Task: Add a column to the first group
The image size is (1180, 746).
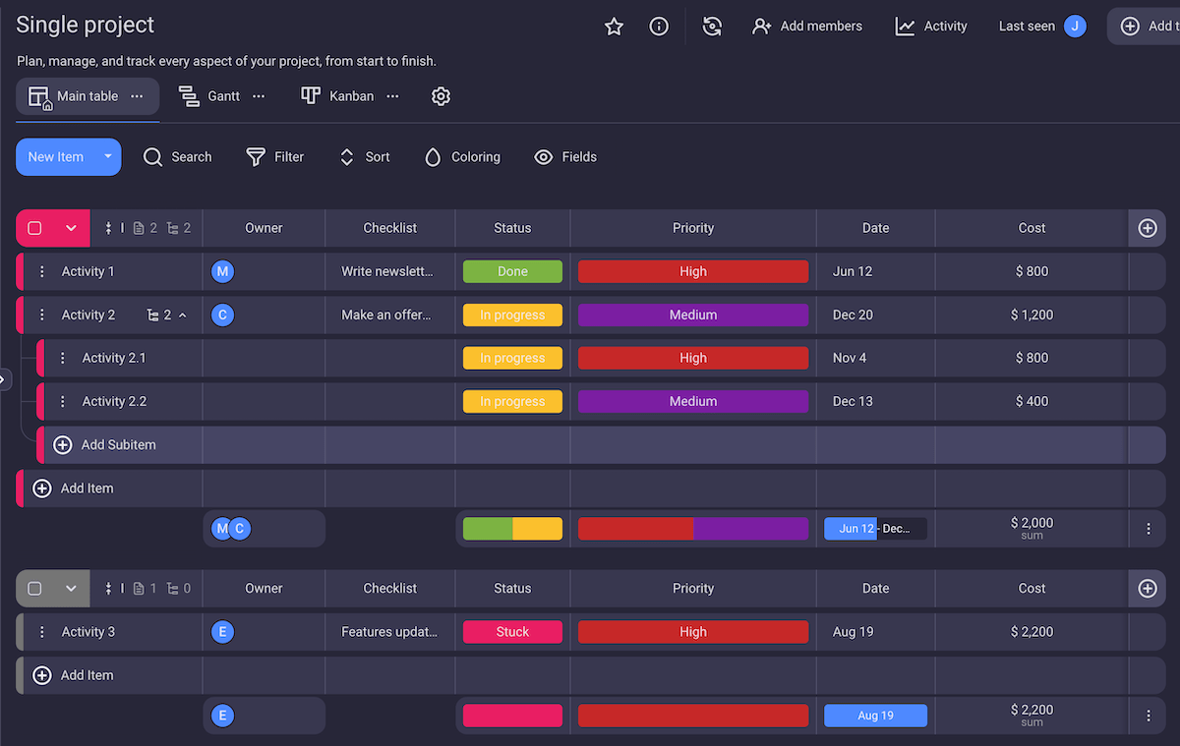Action: click(x=1147, y=228)
